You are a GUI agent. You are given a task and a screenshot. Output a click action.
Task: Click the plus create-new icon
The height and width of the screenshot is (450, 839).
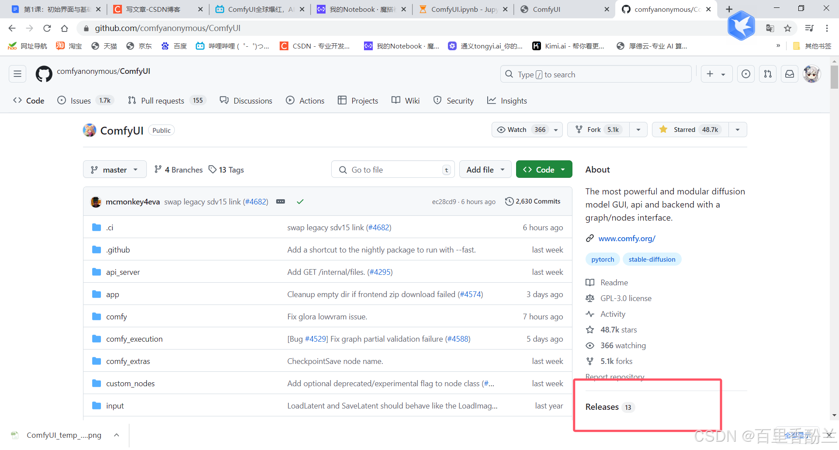pos(710,74)
